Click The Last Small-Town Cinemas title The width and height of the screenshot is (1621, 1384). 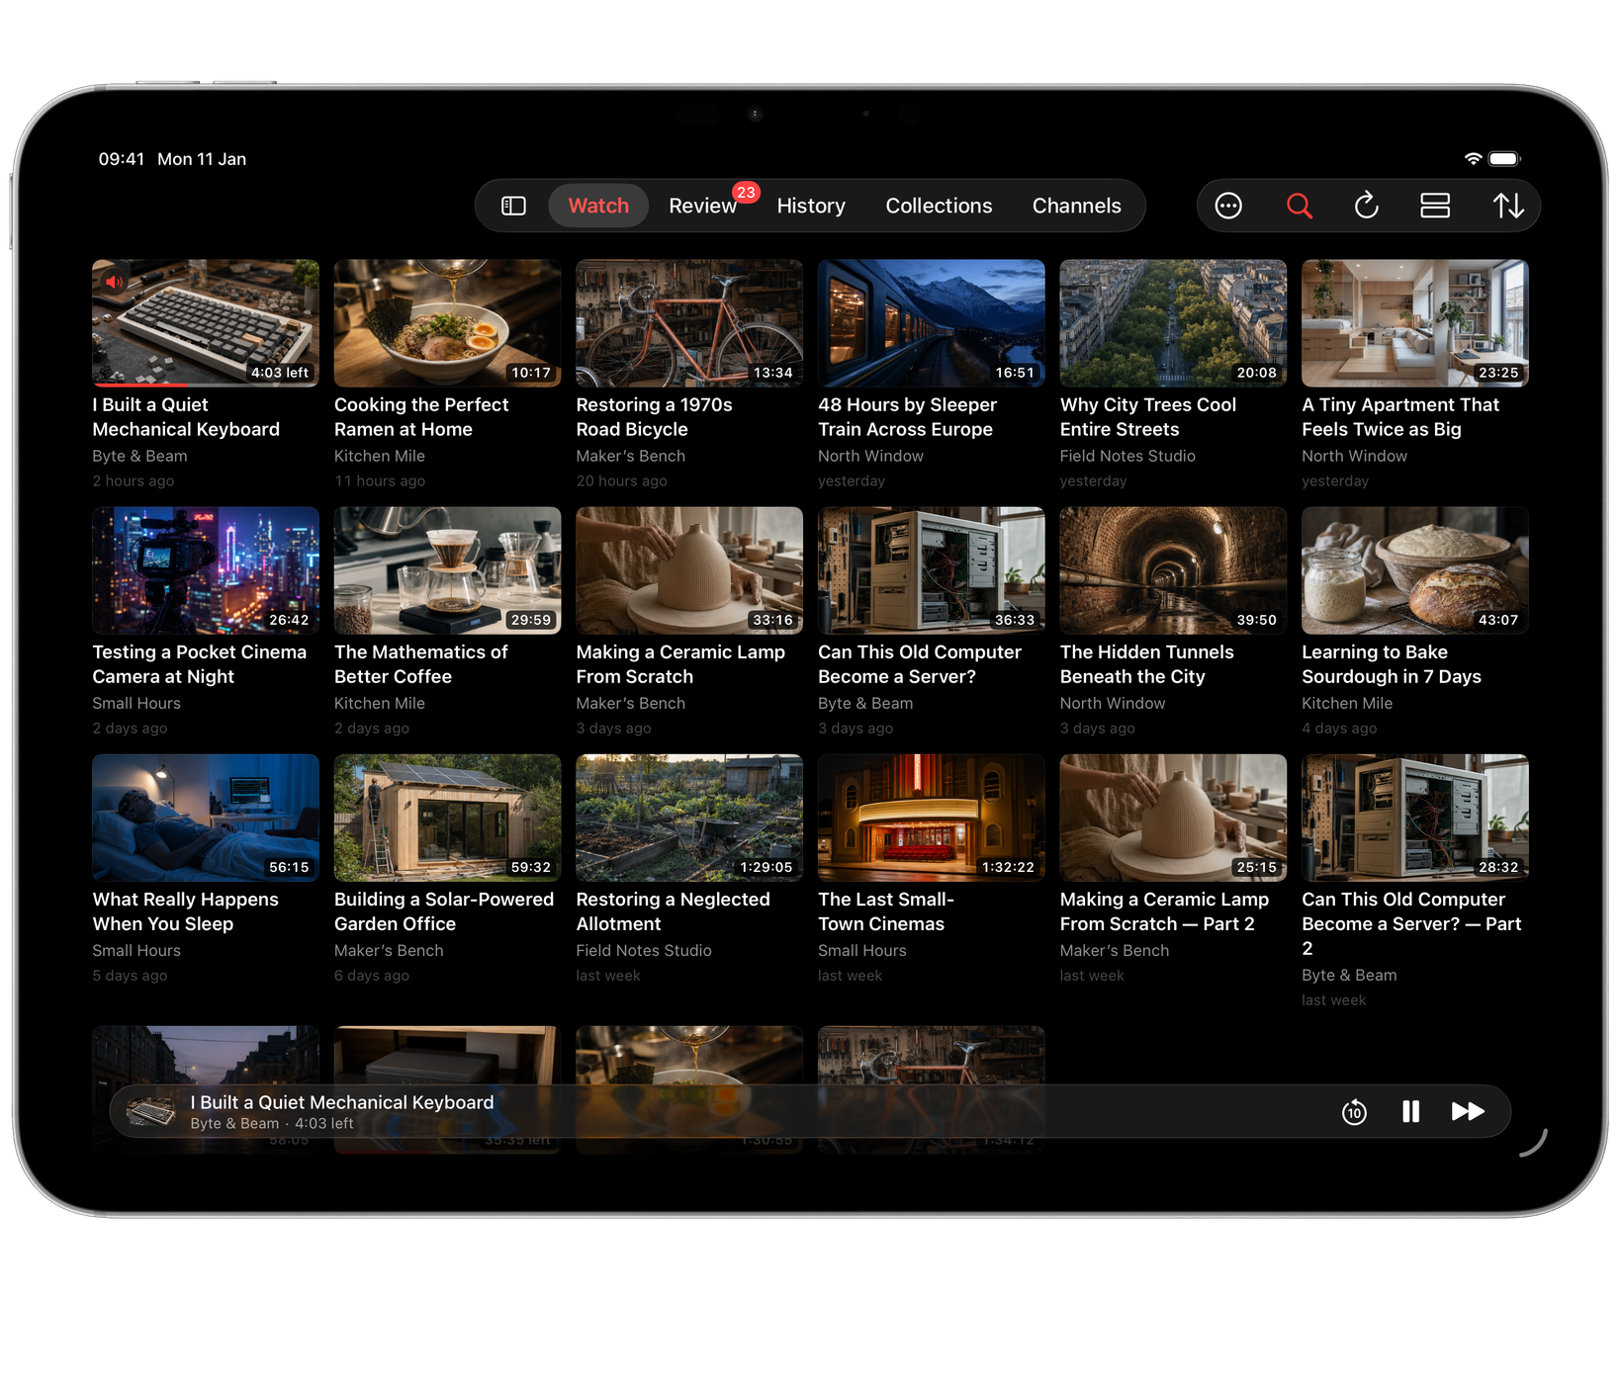pos(886,911)
